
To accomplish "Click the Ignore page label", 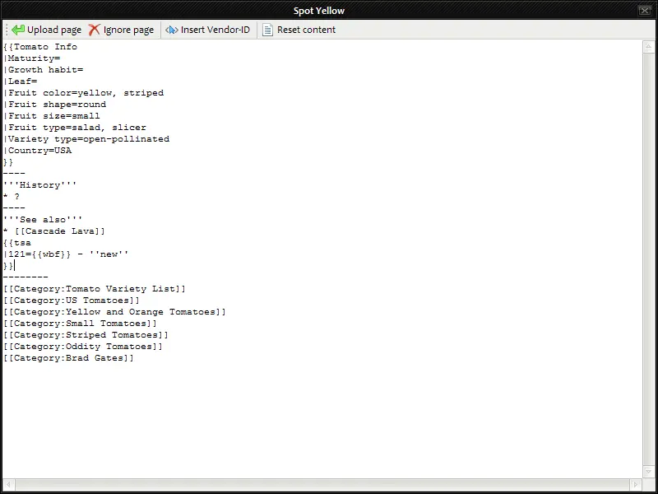I will click(x=128, y=30).
